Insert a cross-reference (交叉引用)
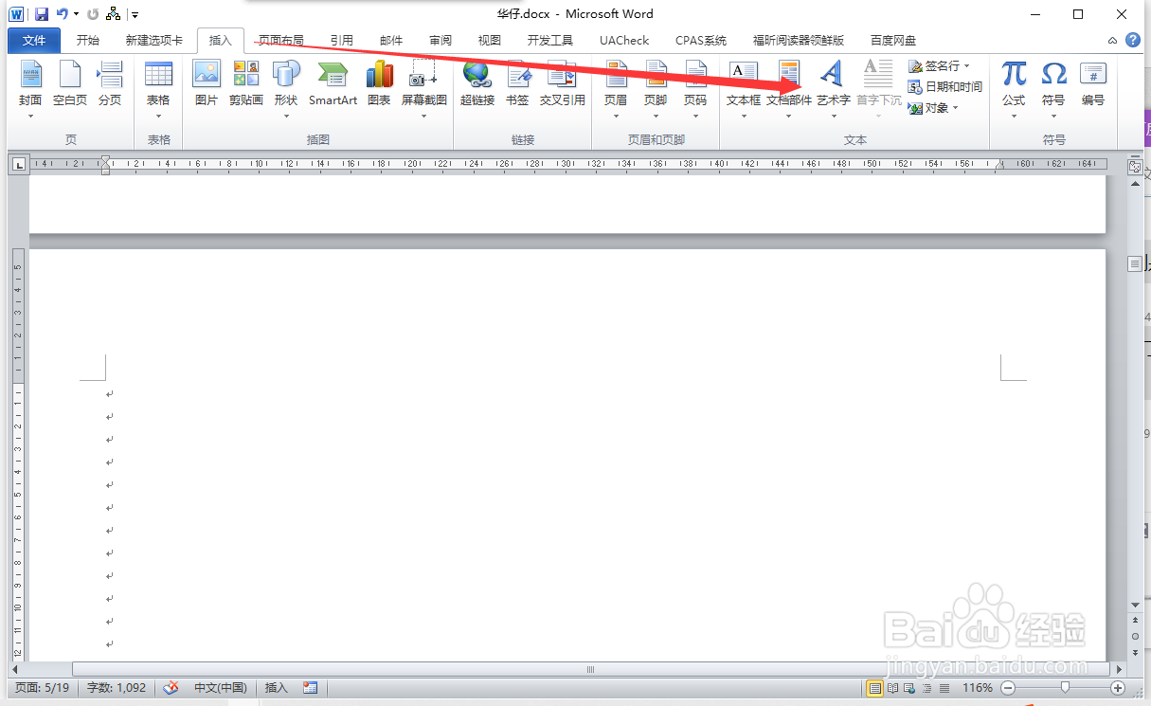Image resolution: width=1151 pixels, height=706 pixels. (563, 83)
